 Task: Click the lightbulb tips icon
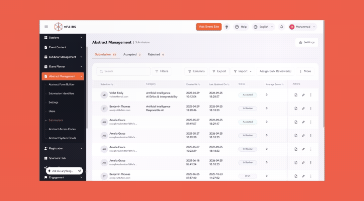point(227,27)
